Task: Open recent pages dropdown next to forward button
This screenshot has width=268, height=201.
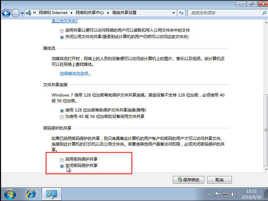Action: pyautogui.click(x=22, y=13)
